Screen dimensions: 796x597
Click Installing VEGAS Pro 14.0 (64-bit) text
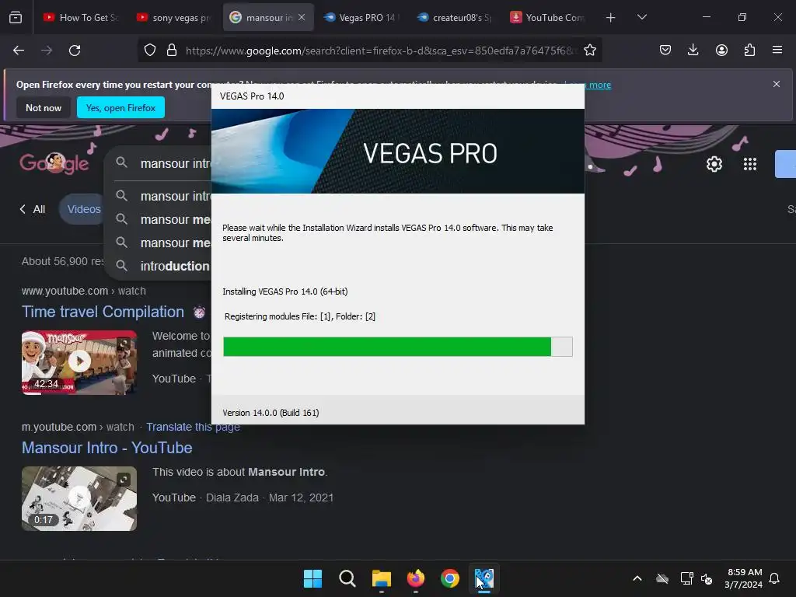tap(285, 292)
